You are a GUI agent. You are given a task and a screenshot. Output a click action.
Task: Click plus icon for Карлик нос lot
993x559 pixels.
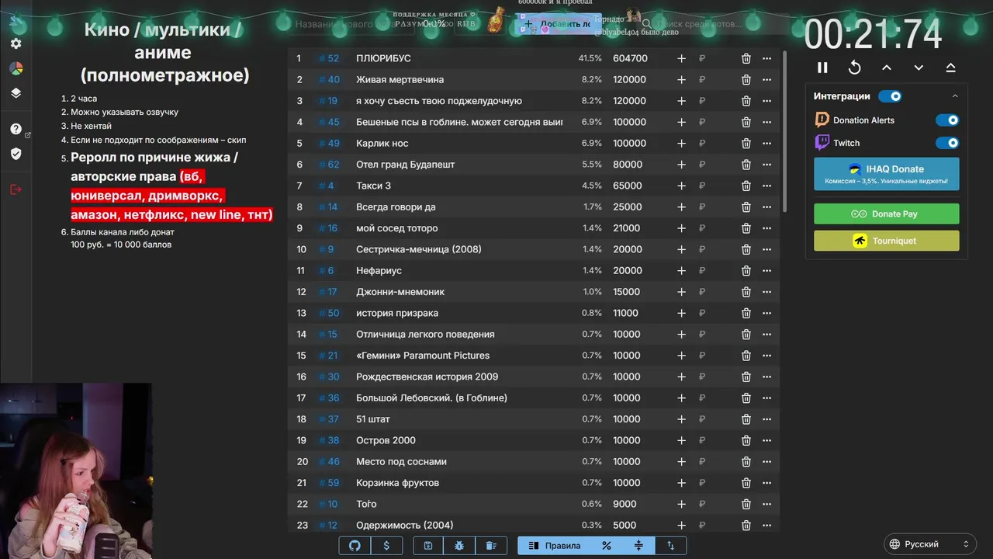click(x=681, y=143)
